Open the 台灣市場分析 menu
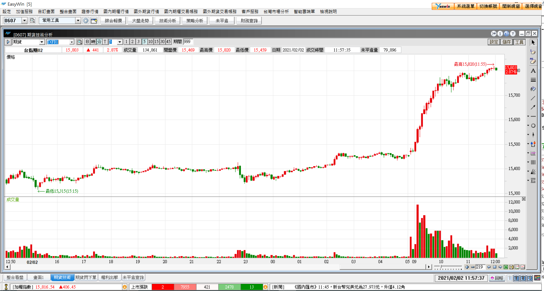 (276, 12)
